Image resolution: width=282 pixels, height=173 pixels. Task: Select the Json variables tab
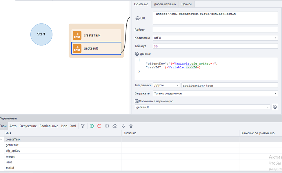(x=64, y=126)
